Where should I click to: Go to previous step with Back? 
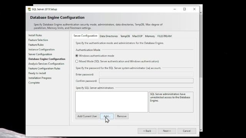(x=147, y=131)
